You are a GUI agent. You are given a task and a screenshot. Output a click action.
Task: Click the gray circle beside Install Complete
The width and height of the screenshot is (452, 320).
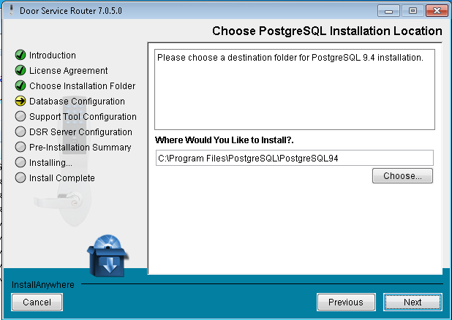pyautogui.click(x=20, y=178)
